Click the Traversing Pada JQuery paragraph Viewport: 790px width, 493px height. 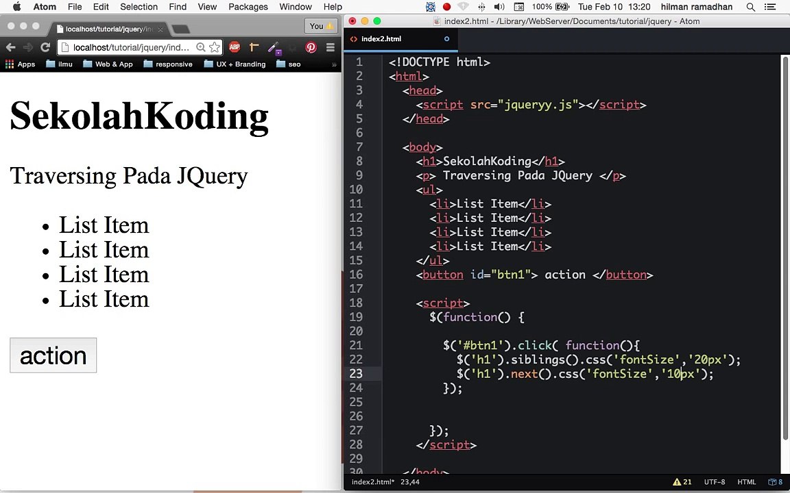point(128,175)
